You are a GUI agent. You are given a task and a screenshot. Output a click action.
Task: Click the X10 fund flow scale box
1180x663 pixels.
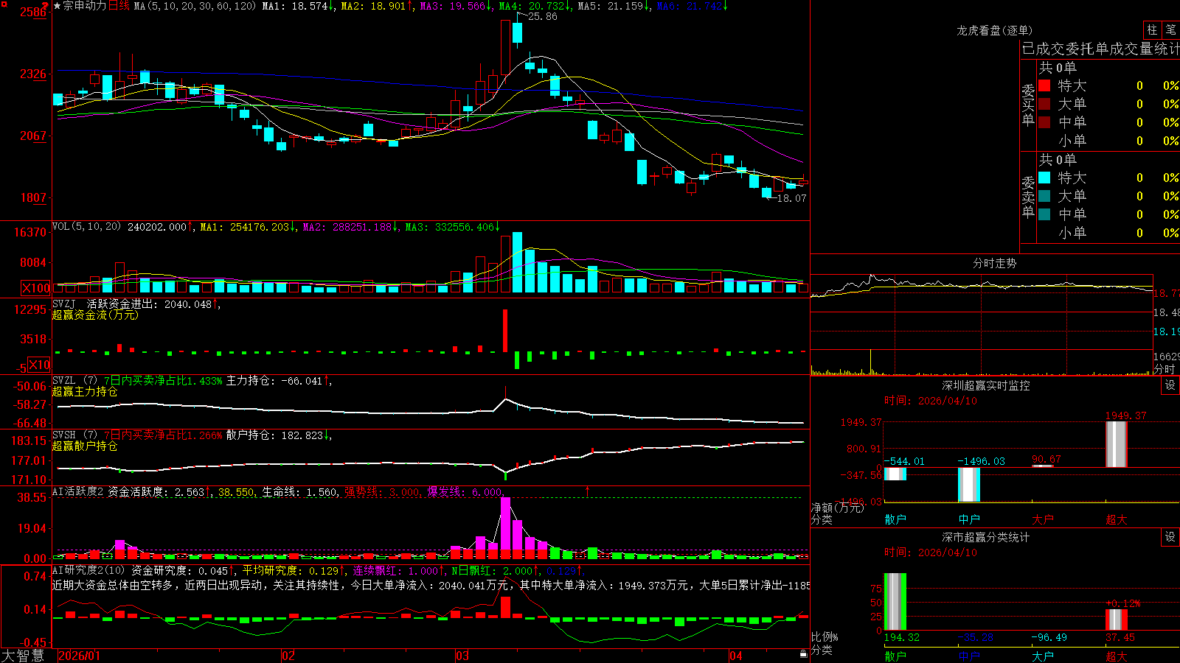click(40, 365)
